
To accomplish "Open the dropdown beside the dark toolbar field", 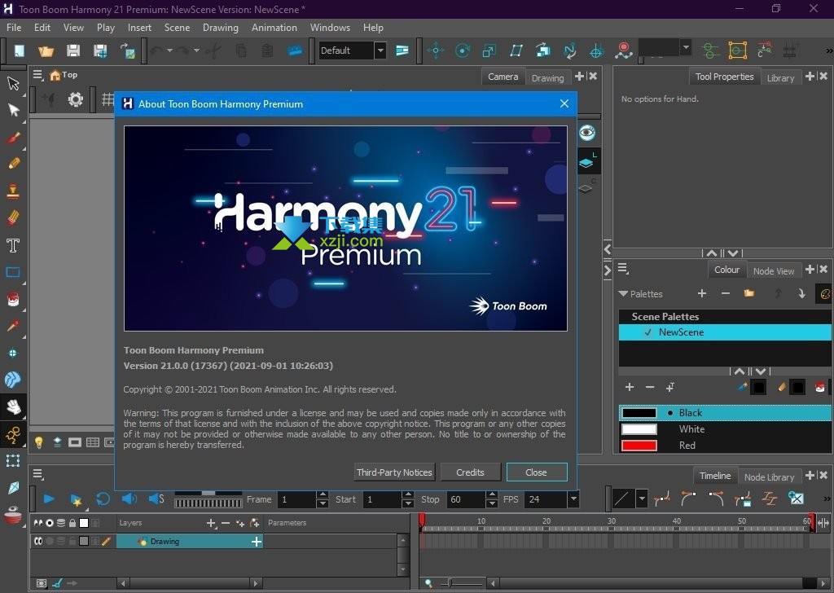I will pos(686,47).
